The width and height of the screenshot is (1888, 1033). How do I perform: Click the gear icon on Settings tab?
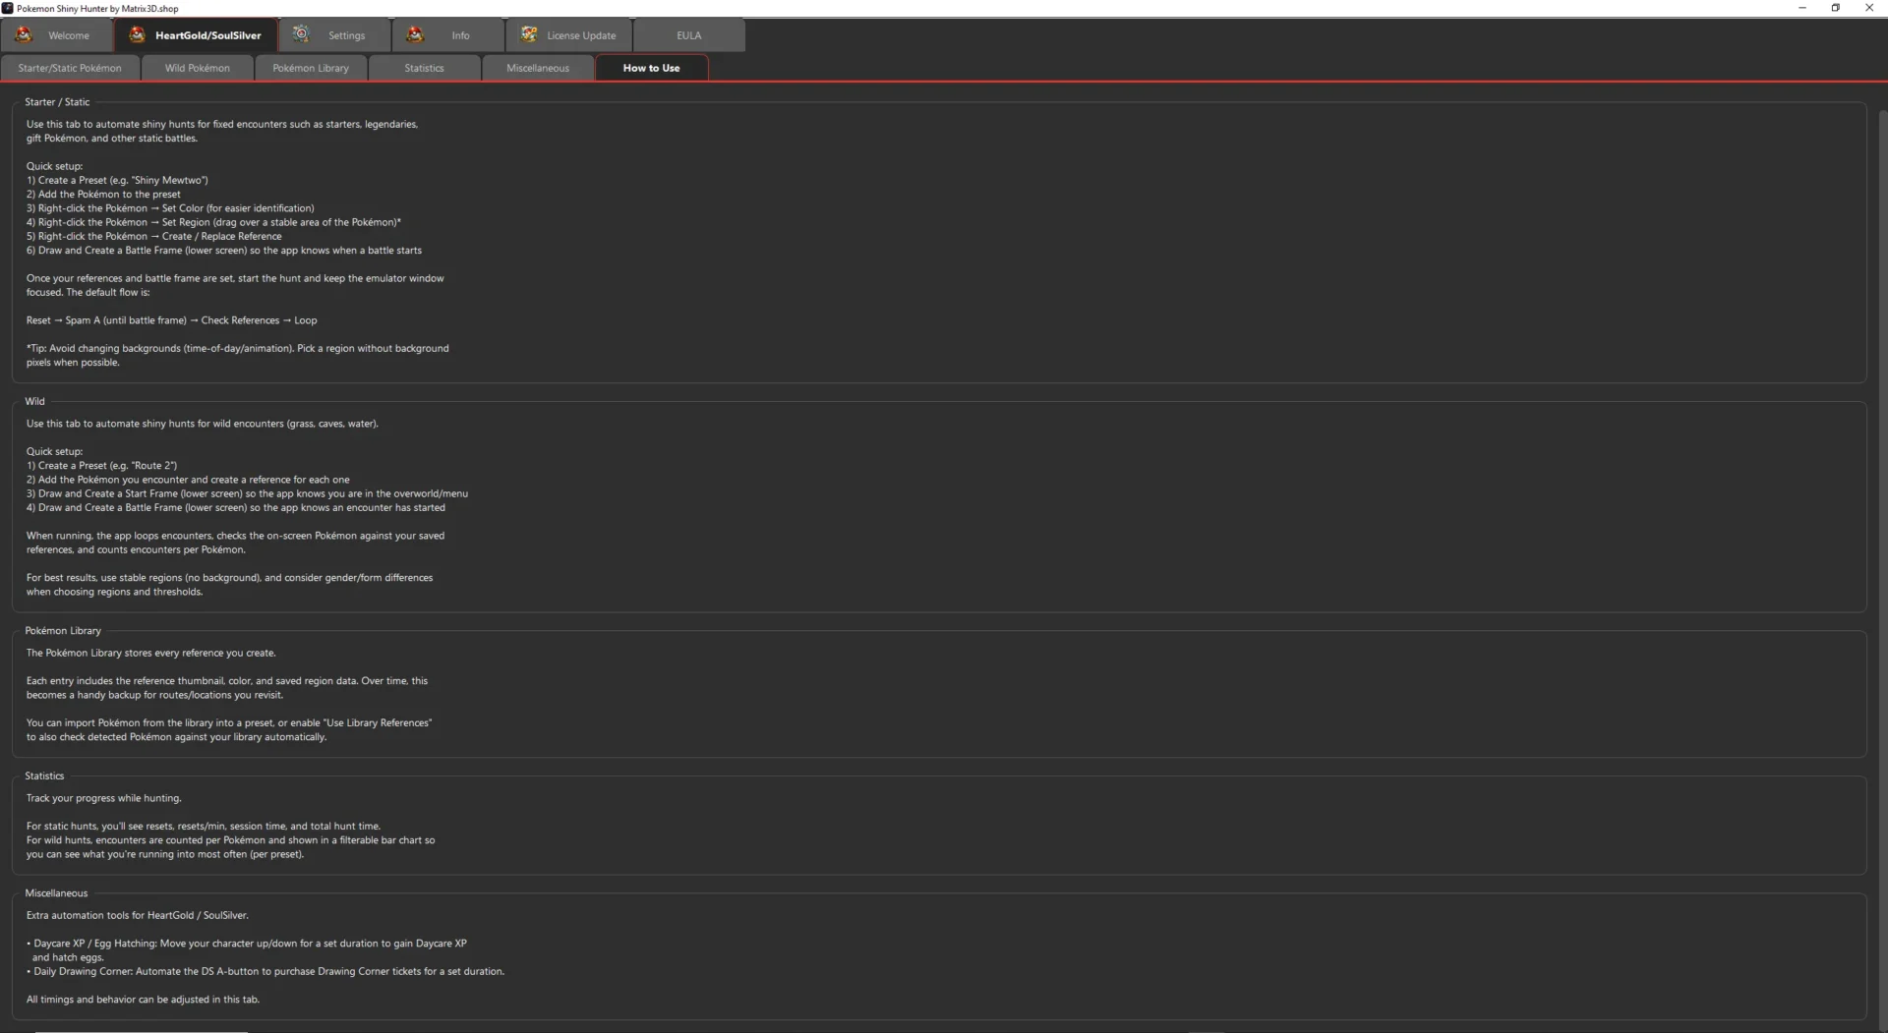301,34
